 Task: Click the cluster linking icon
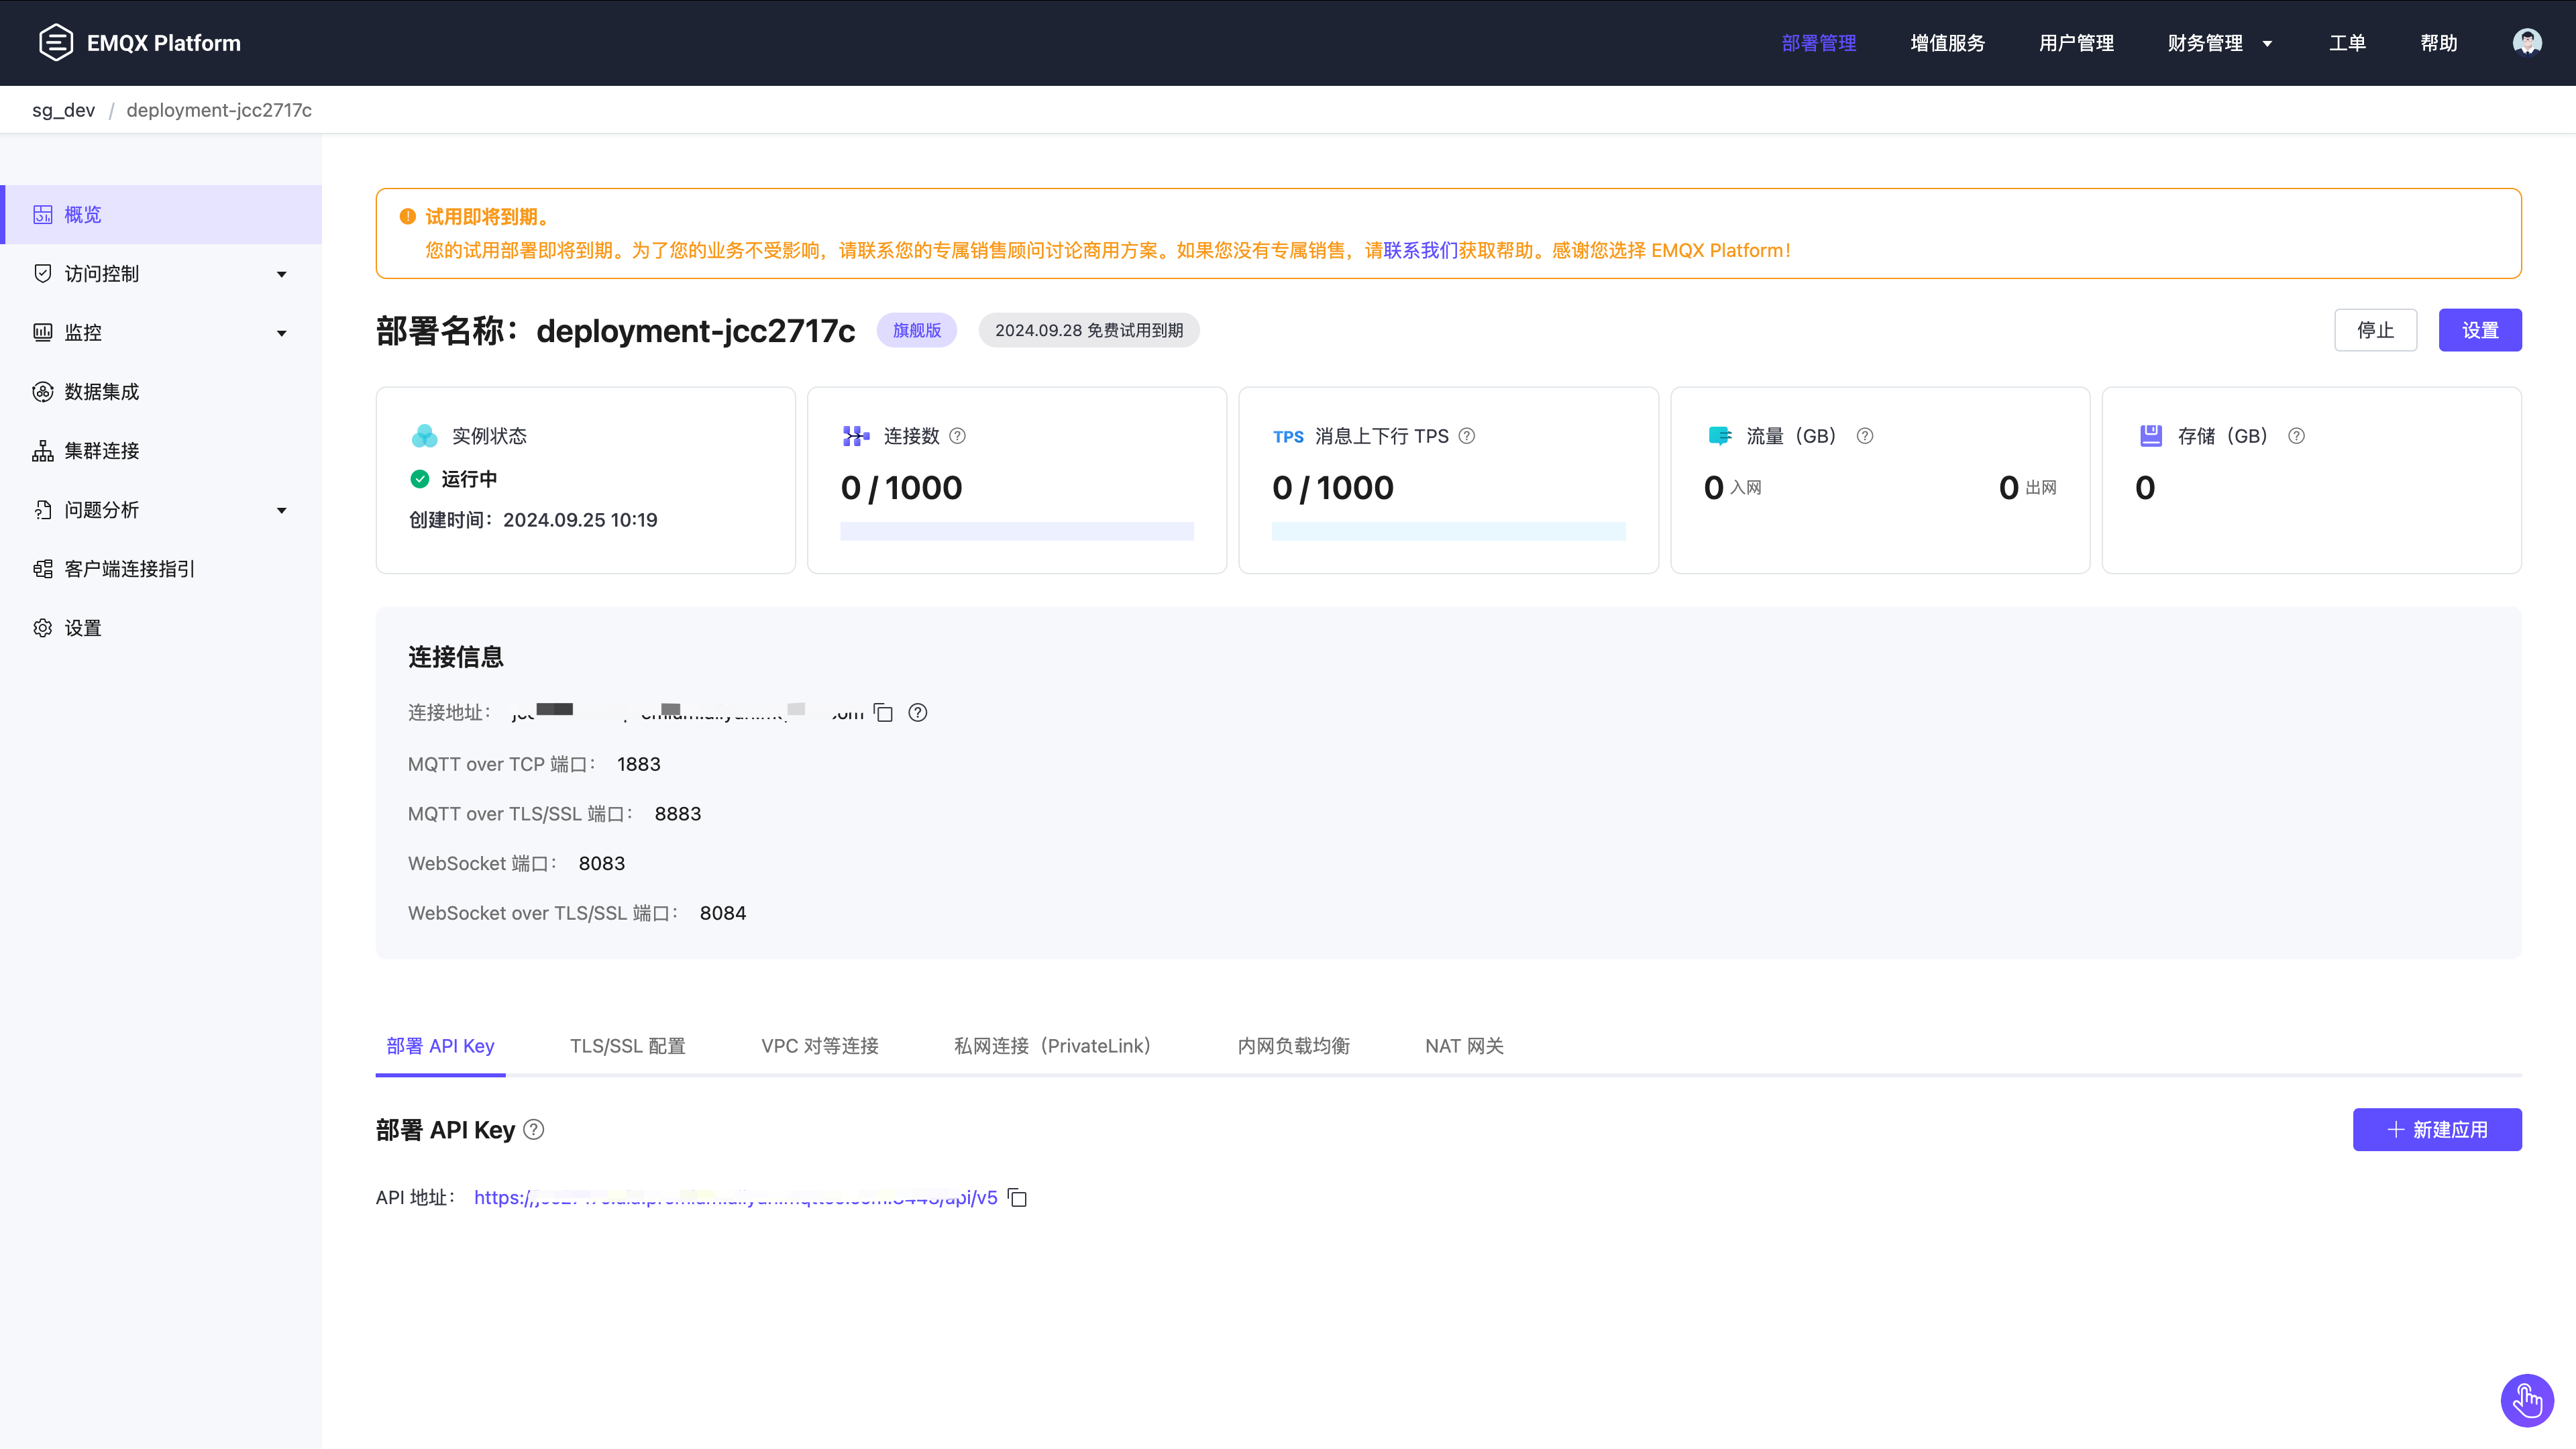[42, 450]
